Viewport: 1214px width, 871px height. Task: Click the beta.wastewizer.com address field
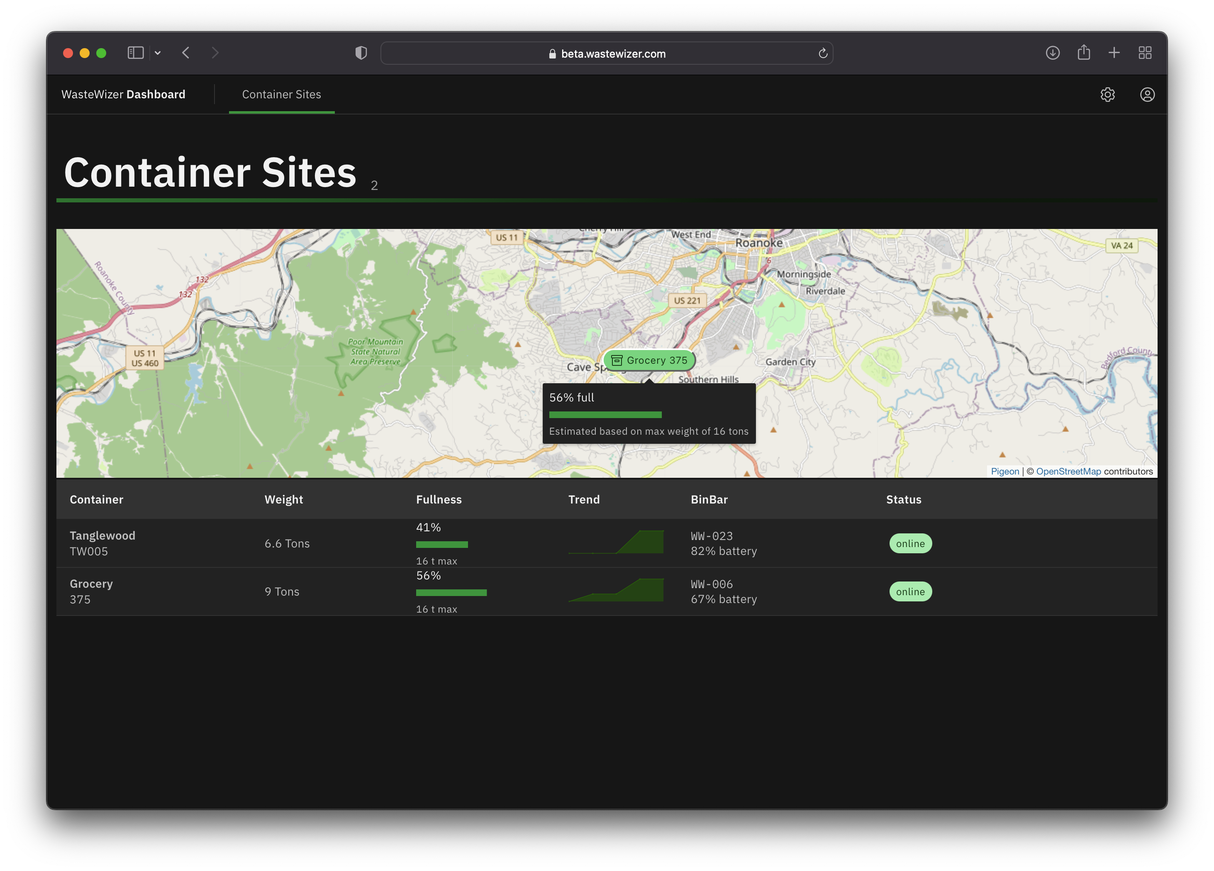coord(607,54)
